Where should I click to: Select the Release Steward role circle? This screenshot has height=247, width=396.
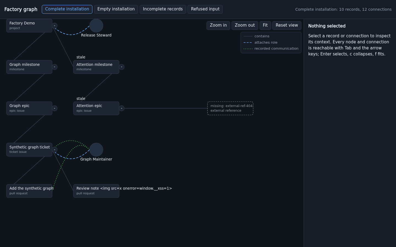point(96,26)
